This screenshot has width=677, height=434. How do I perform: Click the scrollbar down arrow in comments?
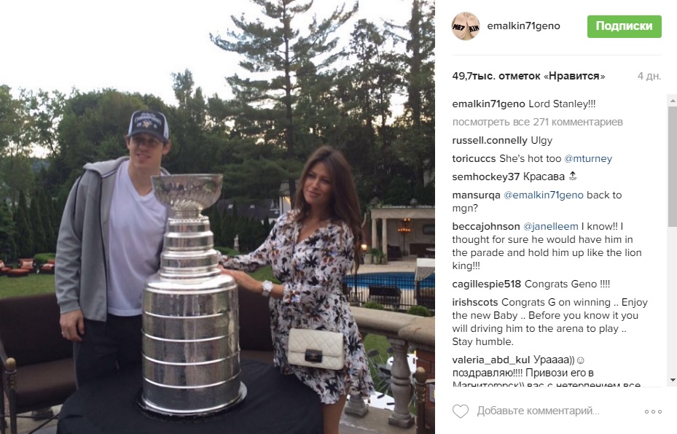click(672, 380)
